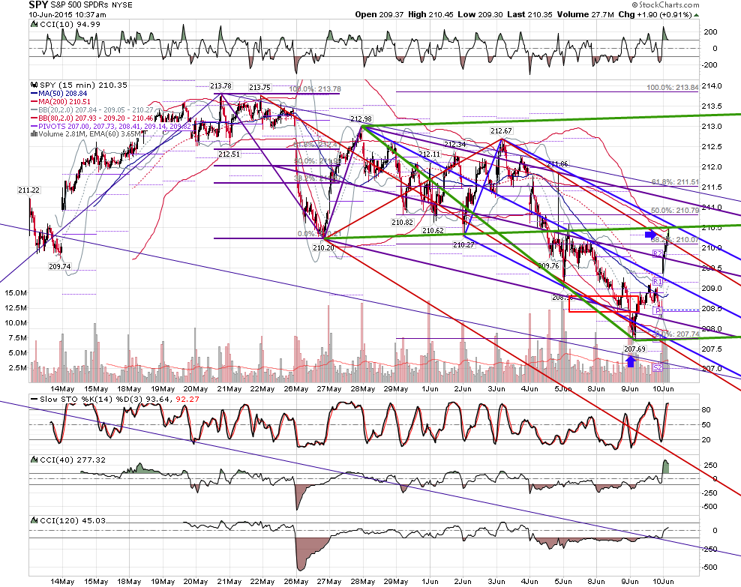Select the R1 pivot label

coord(657,282)
